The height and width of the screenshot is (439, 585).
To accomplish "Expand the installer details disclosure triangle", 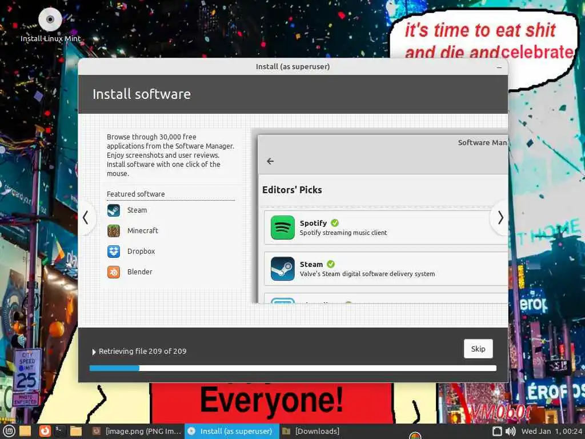I will click(94, 352).
